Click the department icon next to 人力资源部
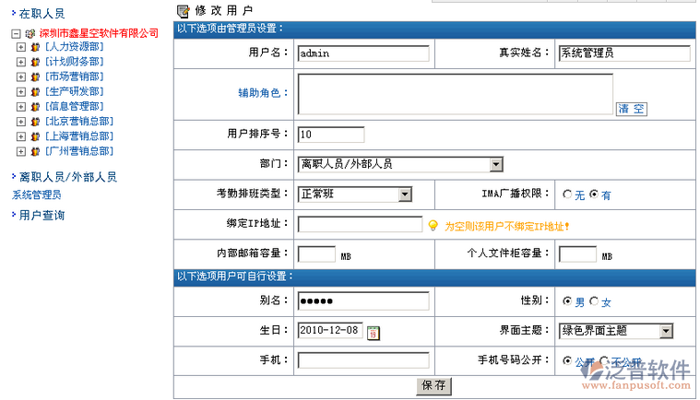The width and height of the screenshot is (700, 400). point(35,47)
